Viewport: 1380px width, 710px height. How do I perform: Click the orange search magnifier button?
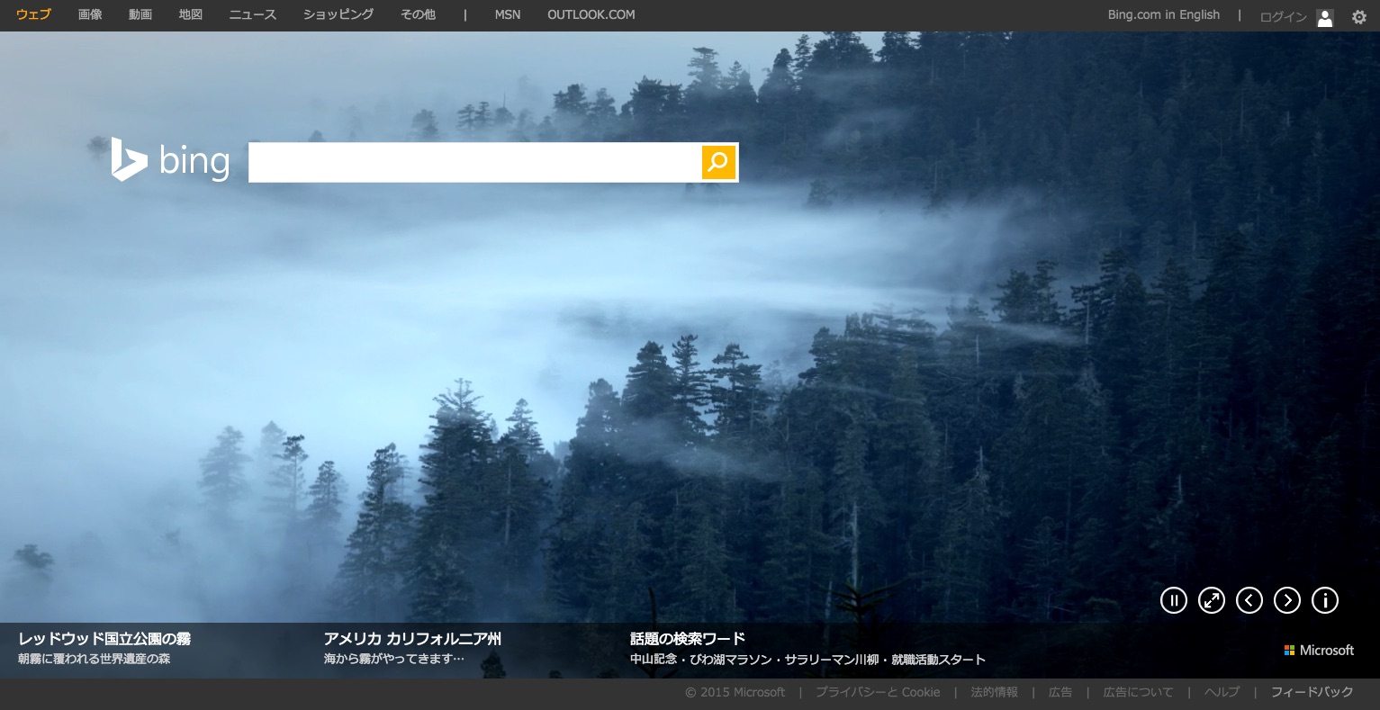718,162
